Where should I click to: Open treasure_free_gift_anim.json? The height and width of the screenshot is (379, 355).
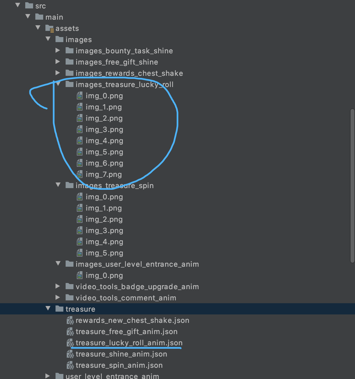point(127,332)
